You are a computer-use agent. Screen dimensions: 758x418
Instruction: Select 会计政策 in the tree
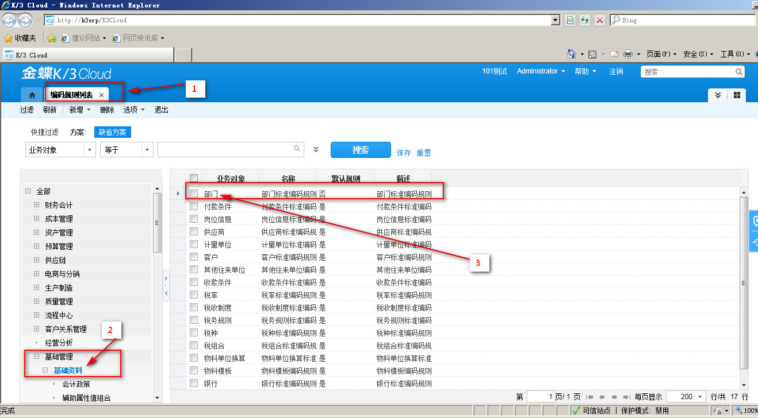pyautogui.click(x=76, y=384)
